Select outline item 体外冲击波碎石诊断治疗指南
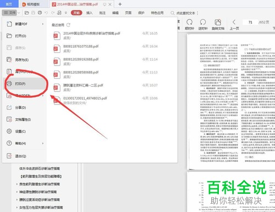The image size is (275, 212). (x=40, y=168)
